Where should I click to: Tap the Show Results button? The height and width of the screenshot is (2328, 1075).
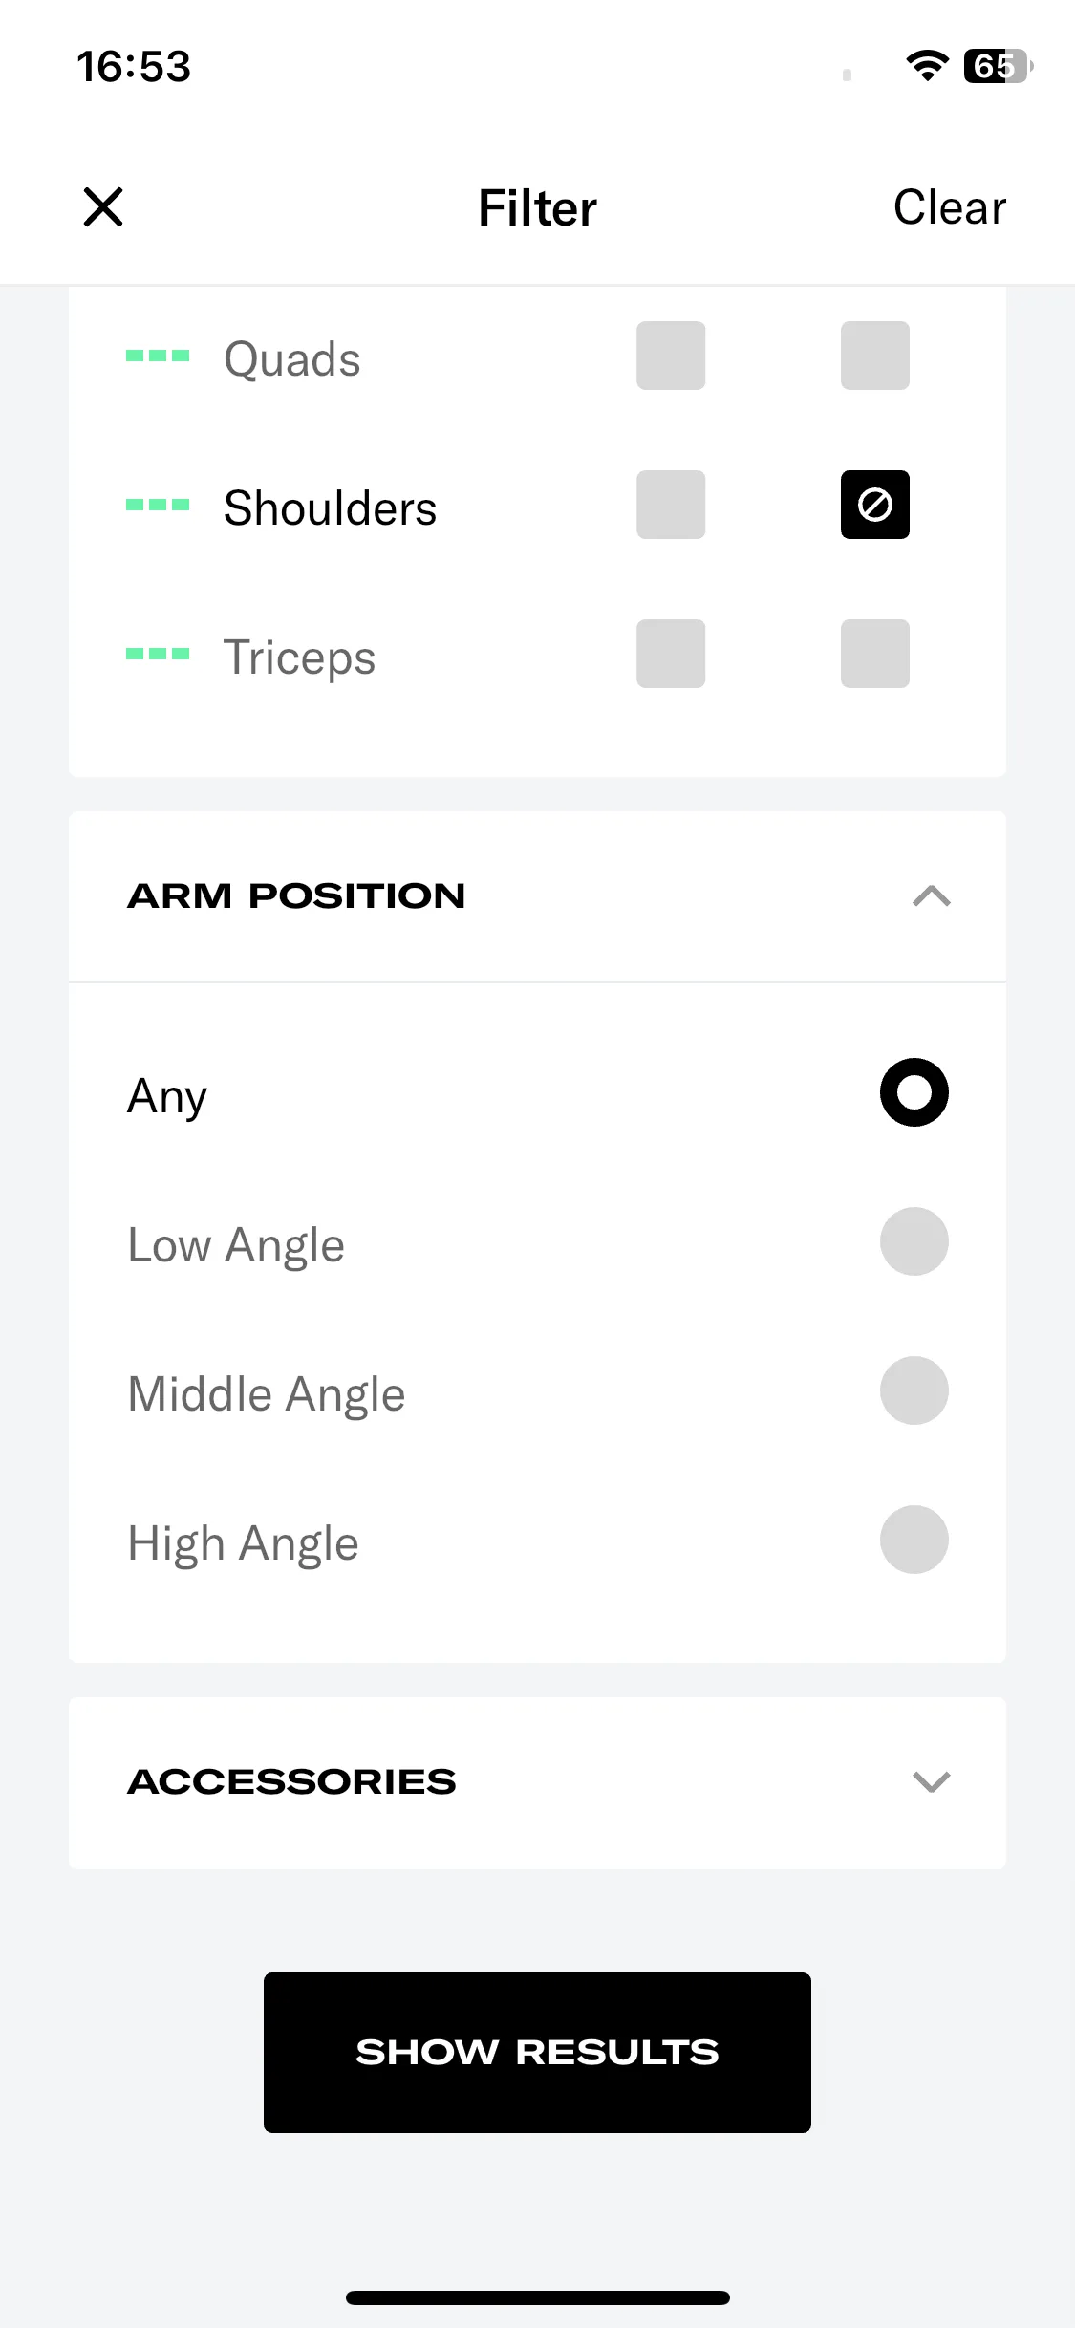[537, 2052]
